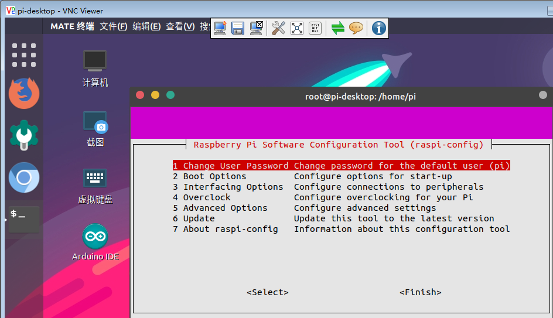Toggle VNC full screen mode icon
Viewport: 553px width, 318px height.
pos(297,28)
